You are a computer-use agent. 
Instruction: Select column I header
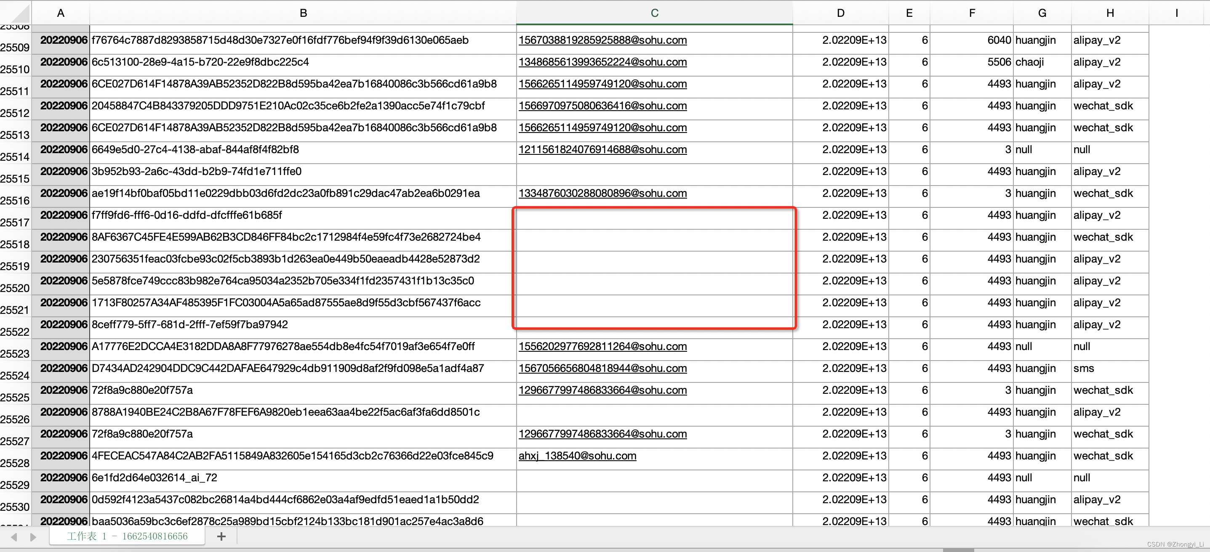1177,13
